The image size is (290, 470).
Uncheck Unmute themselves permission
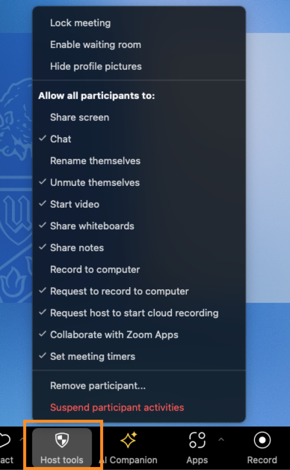coord(95,182)
